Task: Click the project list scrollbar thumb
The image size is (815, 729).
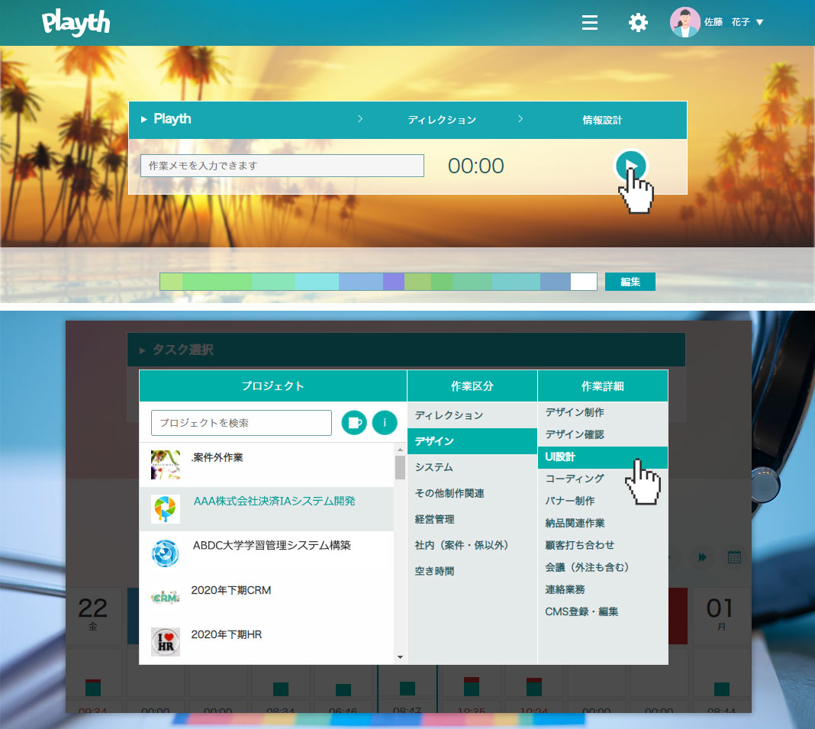Action: (x=400, y=467)
